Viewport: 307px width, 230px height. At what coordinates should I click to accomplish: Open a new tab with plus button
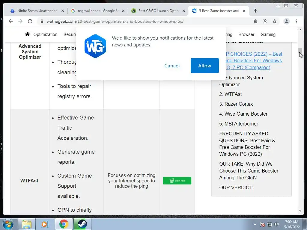(x=255, y=11)
